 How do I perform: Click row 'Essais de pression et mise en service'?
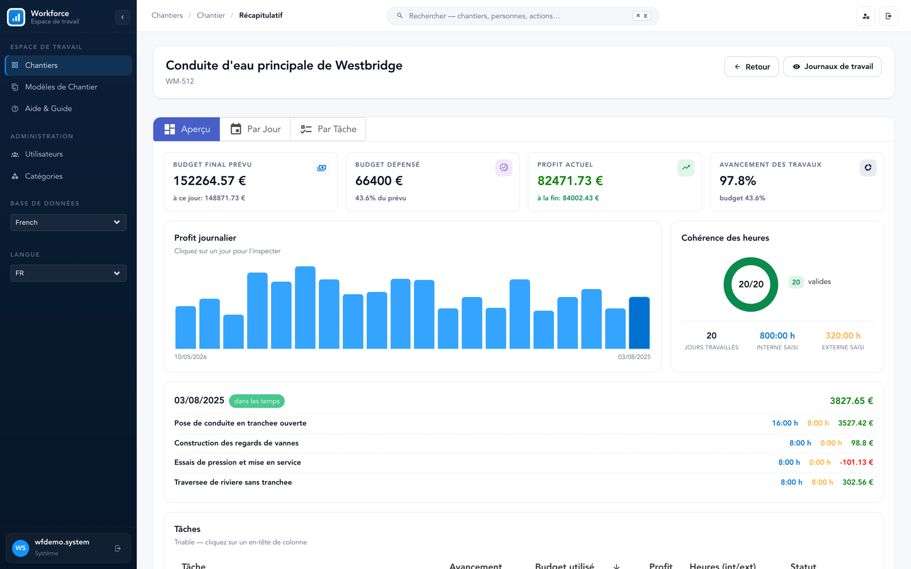coord(524,463)
